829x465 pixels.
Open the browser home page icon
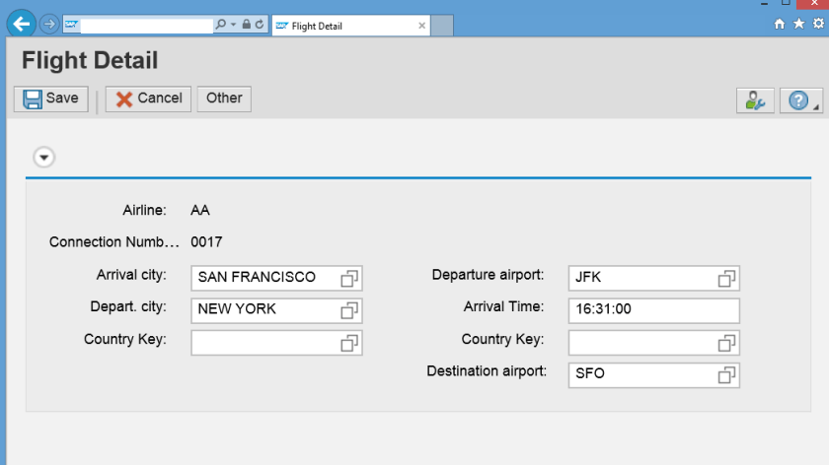pos(780,25)
